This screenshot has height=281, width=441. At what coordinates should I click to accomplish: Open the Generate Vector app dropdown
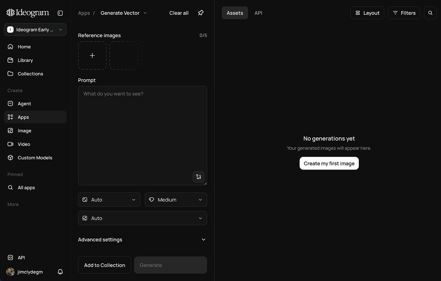coord(123,13)
